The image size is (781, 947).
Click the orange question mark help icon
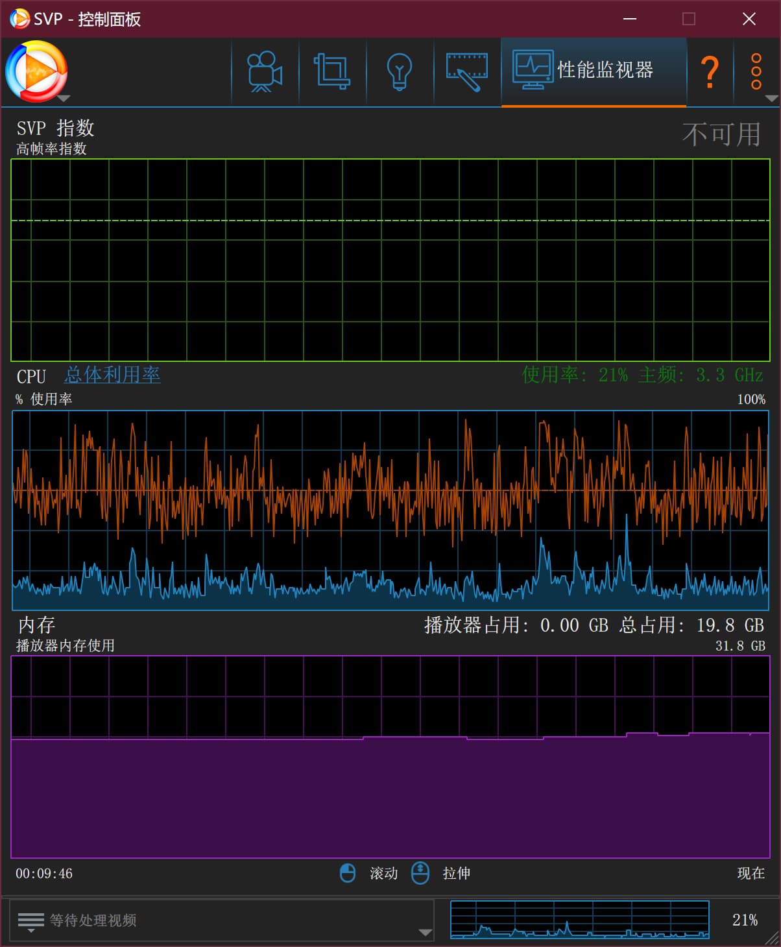click(710, 71)
